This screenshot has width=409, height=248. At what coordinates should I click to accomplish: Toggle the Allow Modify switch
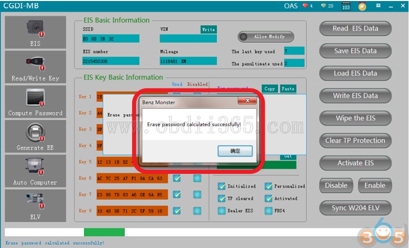[x=266, y=37]
